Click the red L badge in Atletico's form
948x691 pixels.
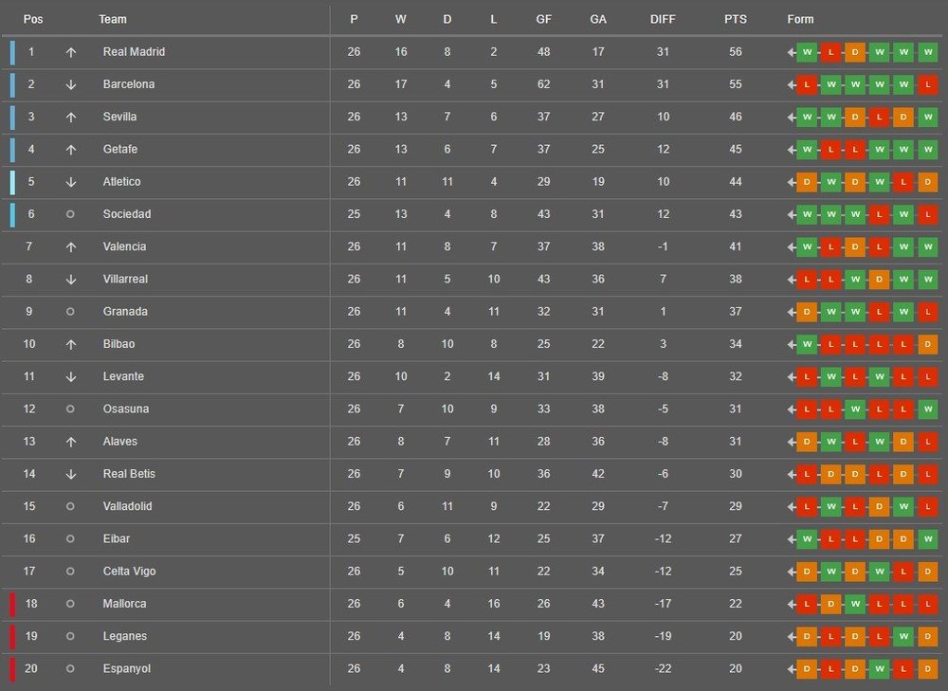coord(903,182)
